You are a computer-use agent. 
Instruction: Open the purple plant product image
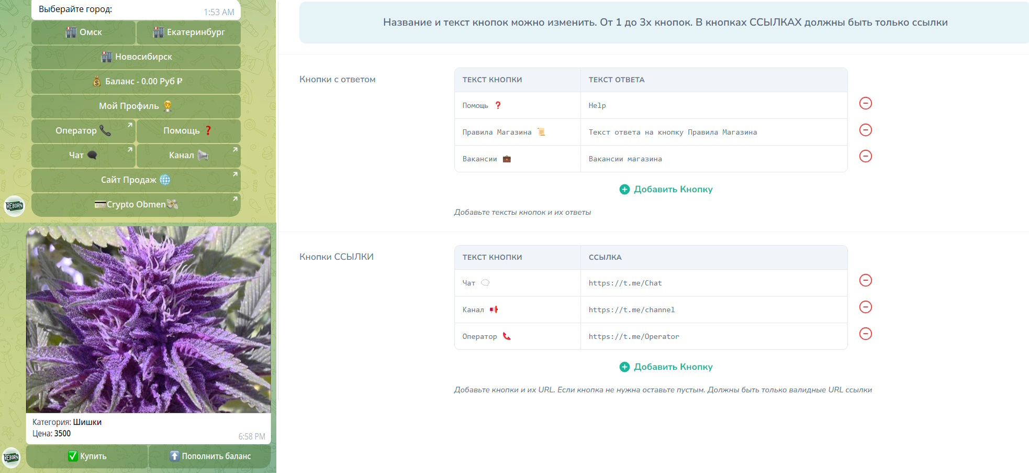[148, 320]
